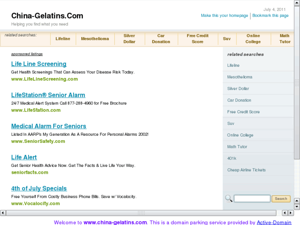This screenshot has height=225, width=300.
Task: Click the July 4, 2011 date text
Action: pyautogui.click(x=274, y=9)
